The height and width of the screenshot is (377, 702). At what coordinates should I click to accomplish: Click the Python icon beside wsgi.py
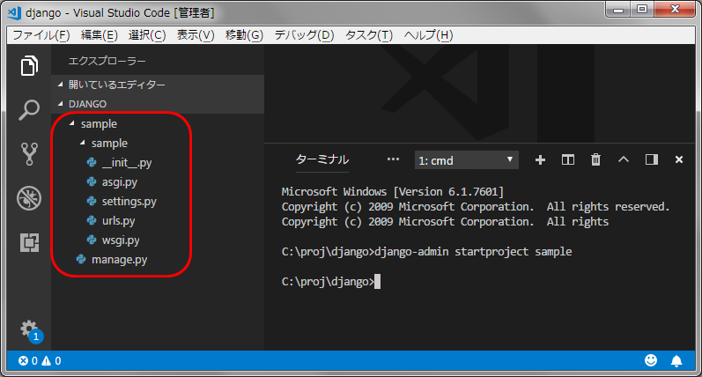(x=92, y=240)
